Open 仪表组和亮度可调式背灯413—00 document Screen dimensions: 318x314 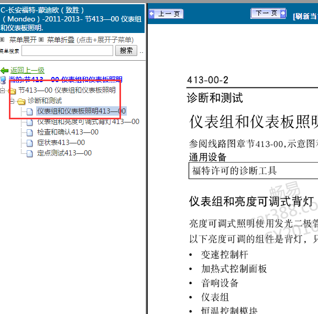[88, 121]
